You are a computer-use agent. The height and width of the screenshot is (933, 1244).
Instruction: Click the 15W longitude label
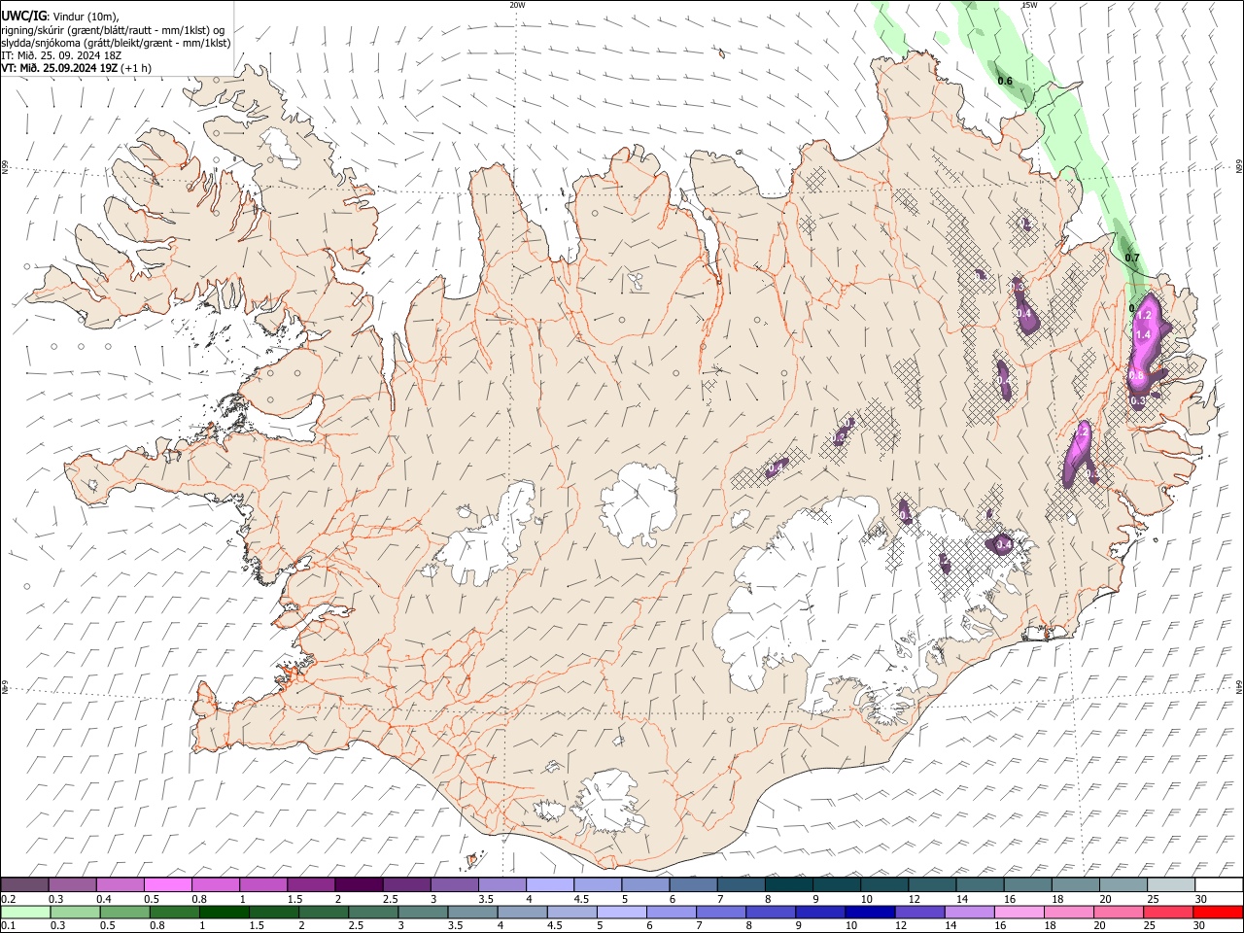(1029, 5)
